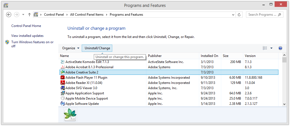Click the ActiveState Komodo Edit icon
This screenshot has height=126, width=290.
tap(62, 62)
